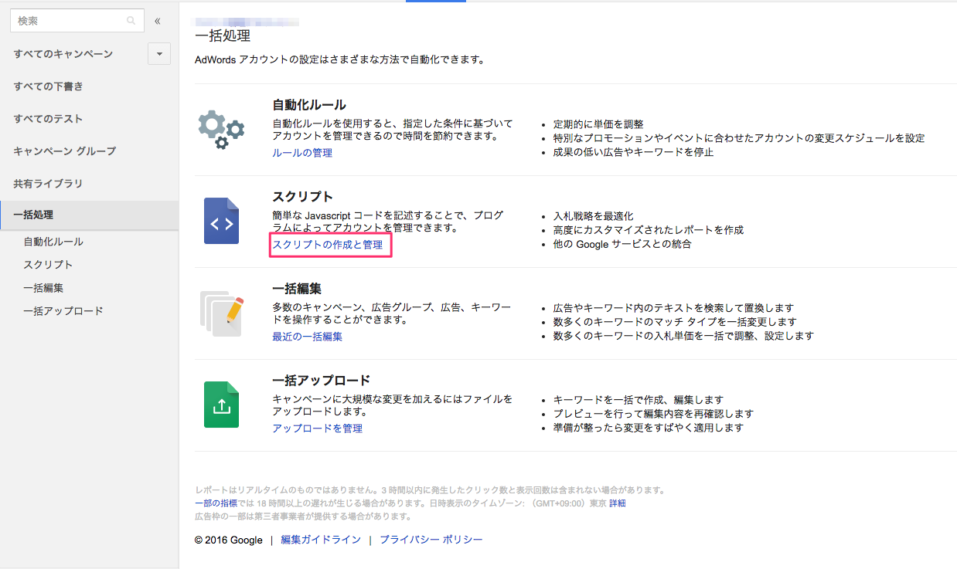Click bullet 成果の低い広告やキーワードを停止
The image size is (957, 569).
pos(634,152)
